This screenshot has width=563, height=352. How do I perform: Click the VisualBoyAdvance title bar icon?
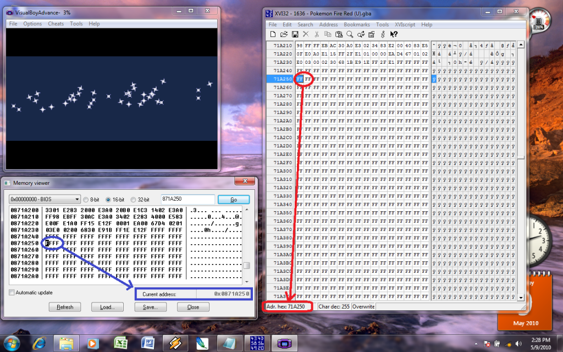point(10,13)
